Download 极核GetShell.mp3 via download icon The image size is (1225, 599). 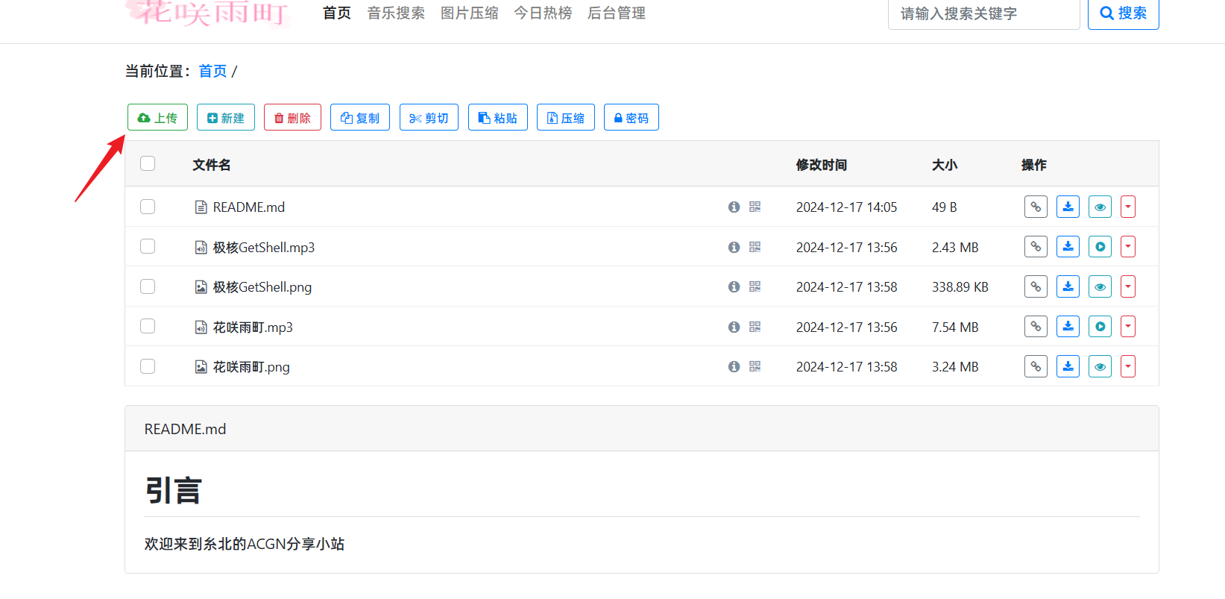(1068, 247)
